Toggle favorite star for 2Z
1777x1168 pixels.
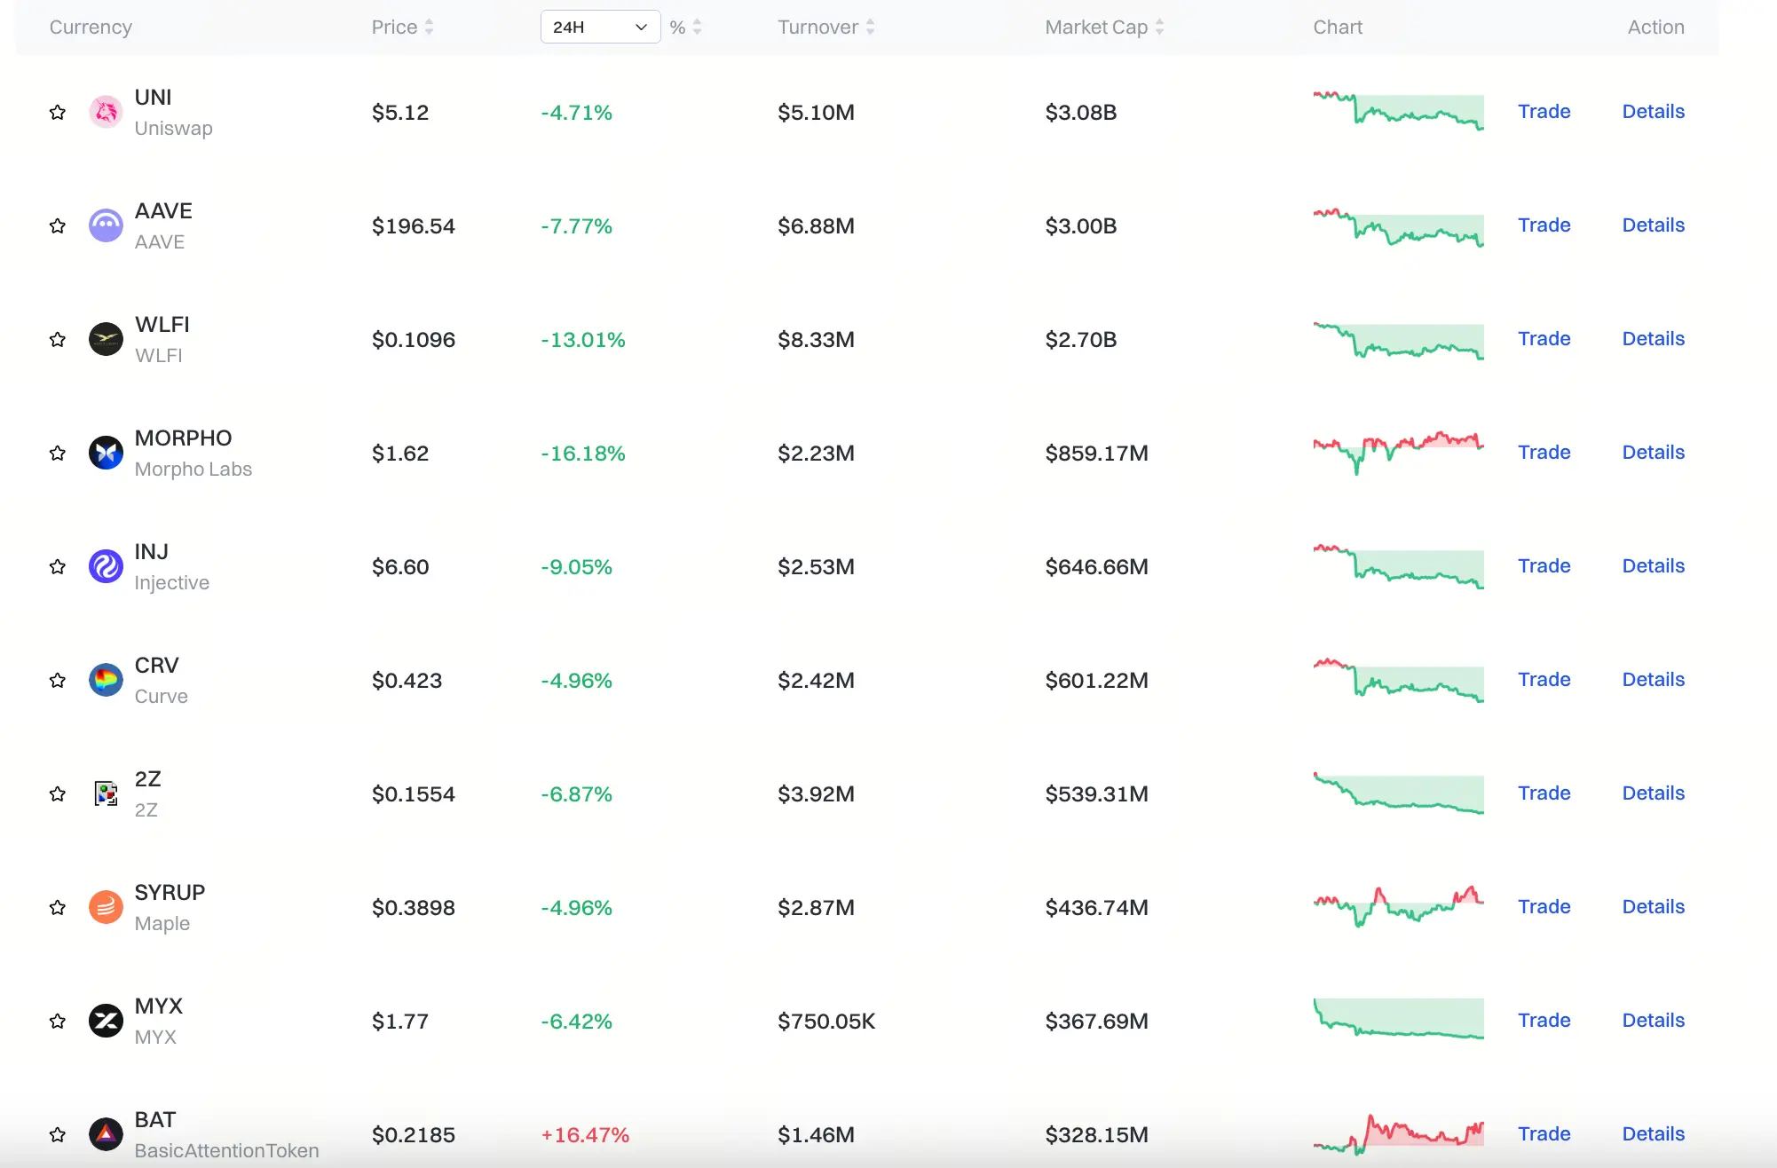coord(58,793)
